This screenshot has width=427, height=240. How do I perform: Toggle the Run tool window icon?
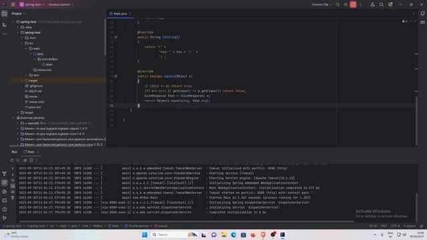(5, 183)
